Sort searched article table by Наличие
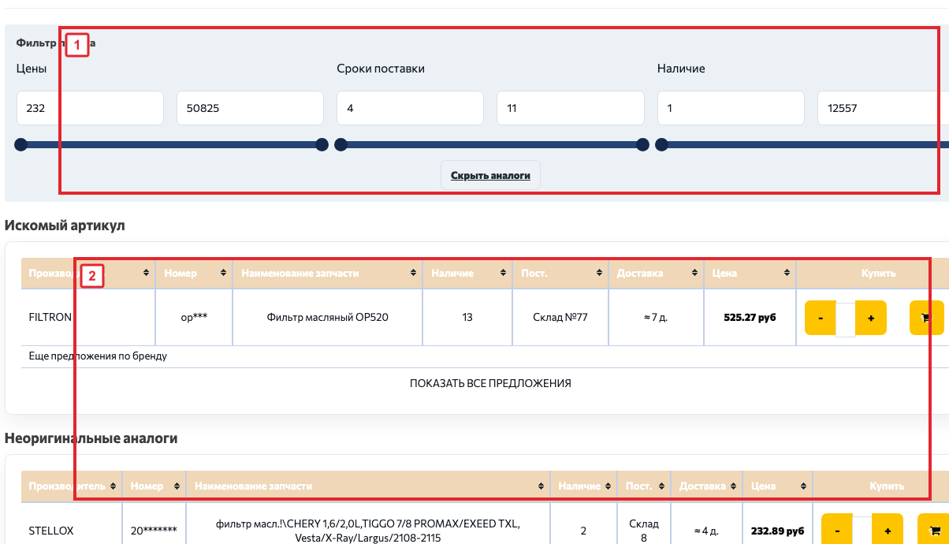Screen dimensions: 949x544 pos(467,273)
